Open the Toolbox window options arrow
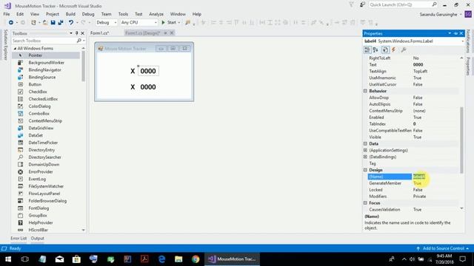The image size is (474, 266). [71, 33]
